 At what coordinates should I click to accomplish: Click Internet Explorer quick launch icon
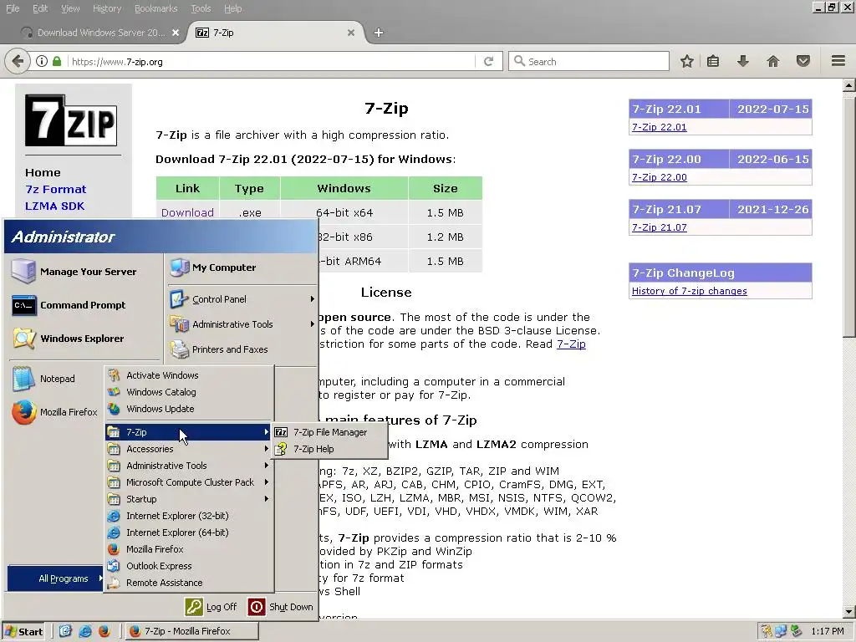pyautogui.click(x=85, y=632)
